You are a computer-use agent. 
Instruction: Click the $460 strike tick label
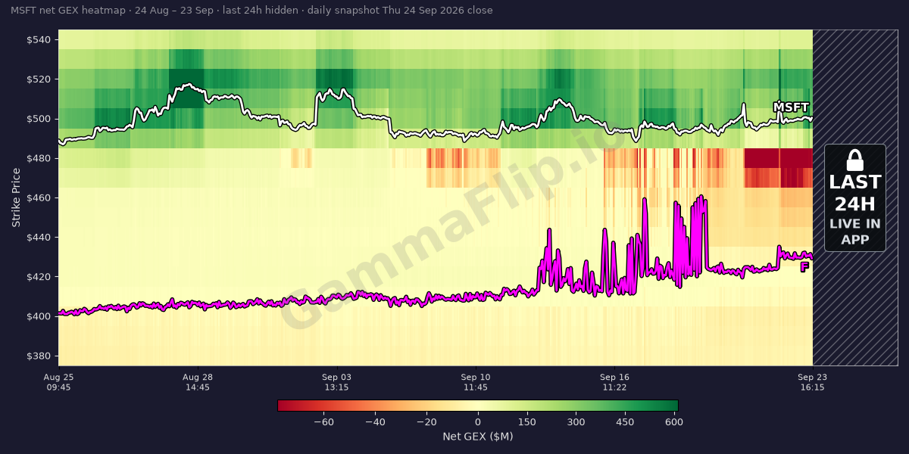pyautogui.click(x=38, y=197)
